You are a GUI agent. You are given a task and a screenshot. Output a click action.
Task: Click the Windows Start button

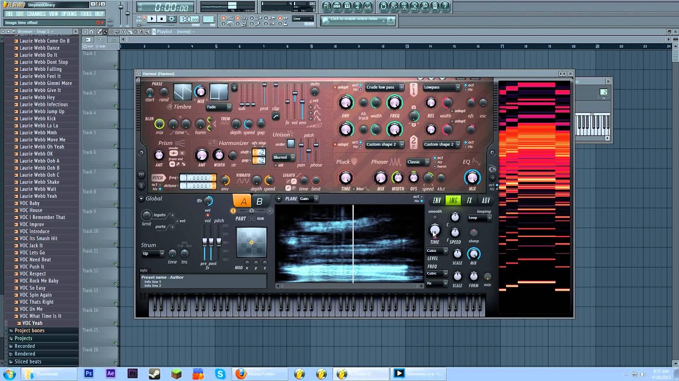pos(9,374)
